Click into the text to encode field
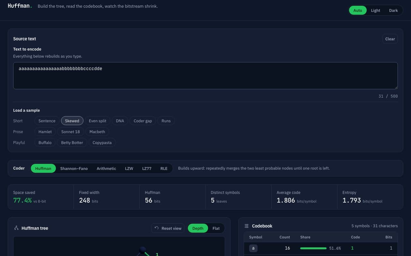 205,76
